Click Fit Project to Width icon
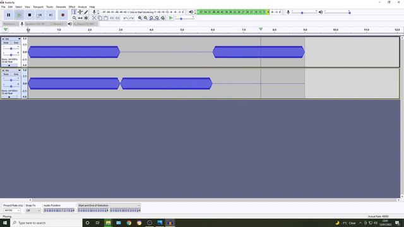404x227 pixels. pos(157,18)
